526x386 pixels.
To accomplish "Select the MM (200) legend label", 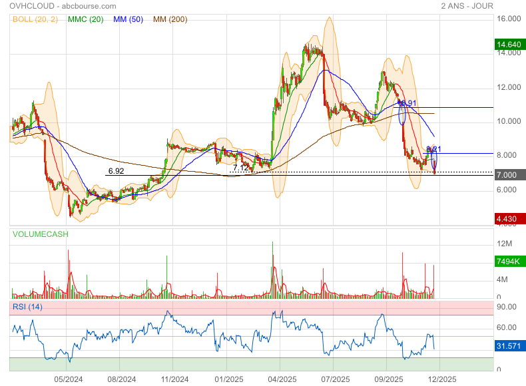I will coord(172,19).
